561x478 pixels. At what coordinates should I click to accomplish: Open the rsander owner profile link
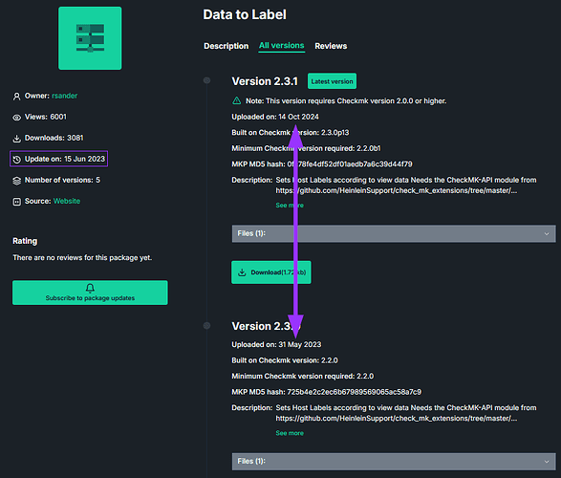click(64, 96)
